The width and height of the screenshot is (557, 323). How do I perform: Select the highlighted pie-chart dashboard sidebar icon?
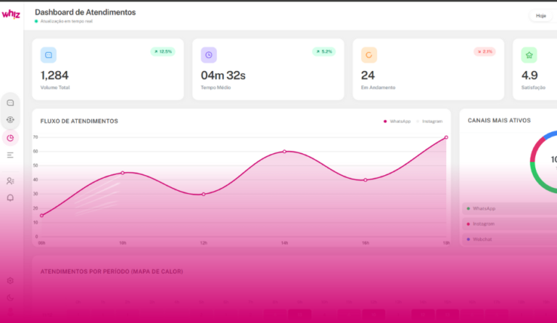[x=10, y=138]
